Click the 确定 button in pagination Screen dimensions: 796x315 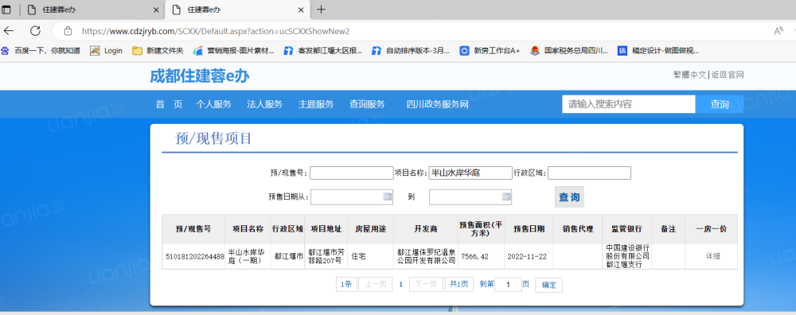548,285
